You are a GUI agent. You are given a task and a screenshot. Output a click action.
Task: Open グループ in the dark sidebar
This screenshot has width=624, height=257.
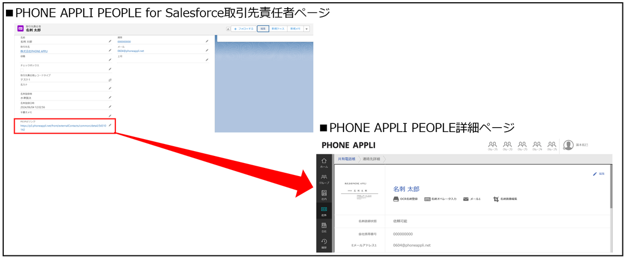click(324, 179)
